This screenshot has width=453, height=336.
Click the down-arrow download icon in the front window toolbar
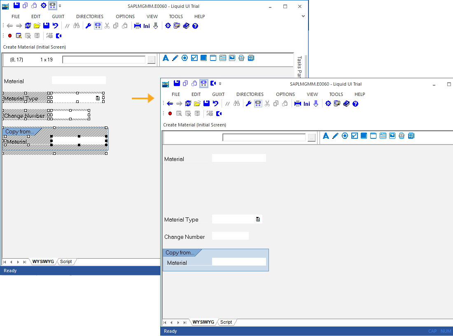(316, 103)
